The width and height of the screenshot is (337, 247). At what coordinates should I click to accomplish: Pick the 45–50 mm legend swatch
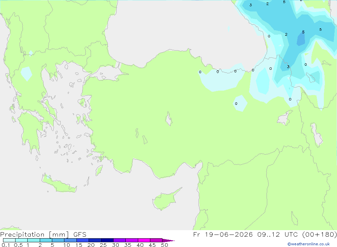[156, 240]
